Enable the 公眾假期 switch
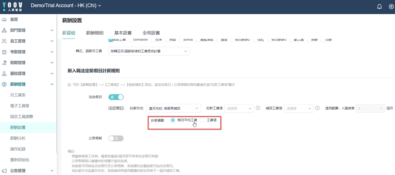Screen dimensions: 395x175 [x=116, y=138]
